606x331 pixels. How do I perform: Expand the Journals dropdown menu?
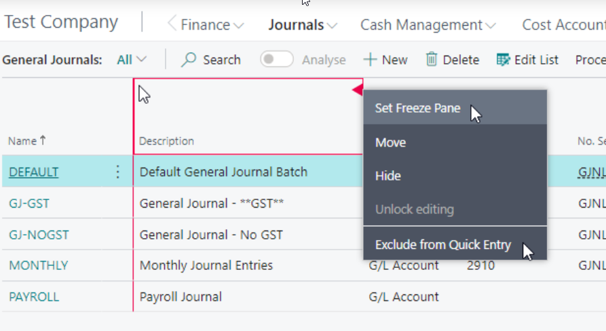[303, 25]
